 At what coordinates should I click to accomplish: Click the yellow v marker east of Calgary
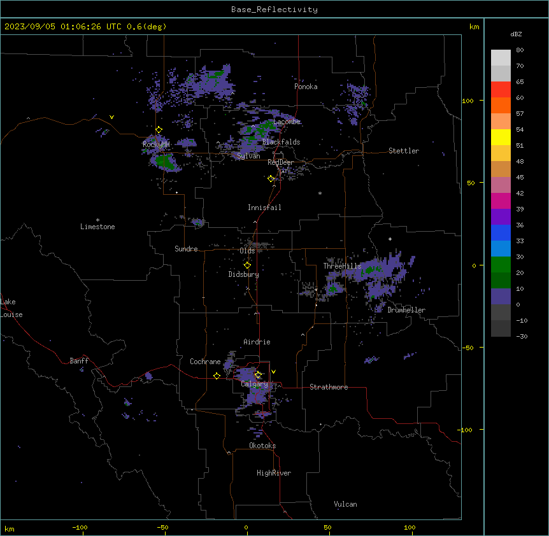(273, 372)
